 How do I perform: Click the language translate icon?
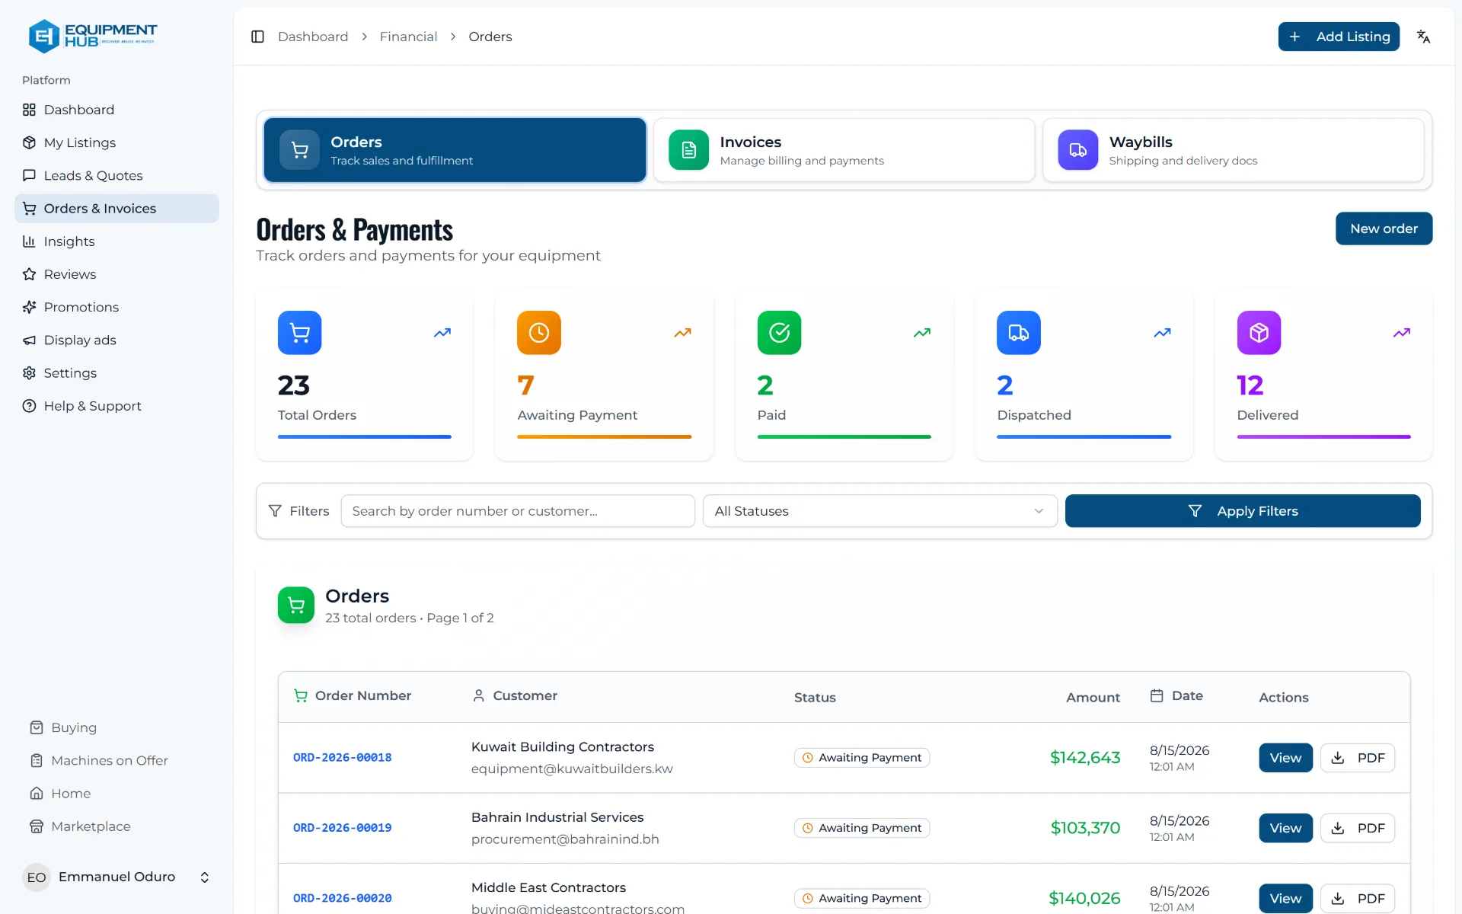click(x=1423, y=37)
